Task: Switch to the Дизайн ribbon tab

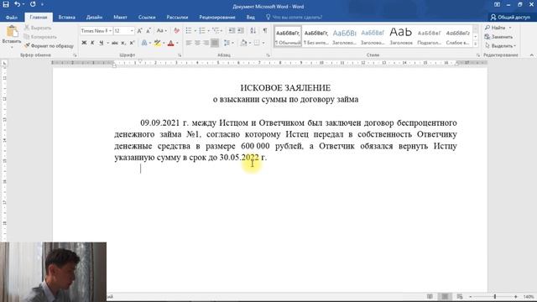Action: point(94,17)
